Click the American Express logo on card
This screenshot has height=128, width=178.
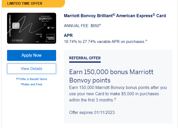[x=51, y=38]
